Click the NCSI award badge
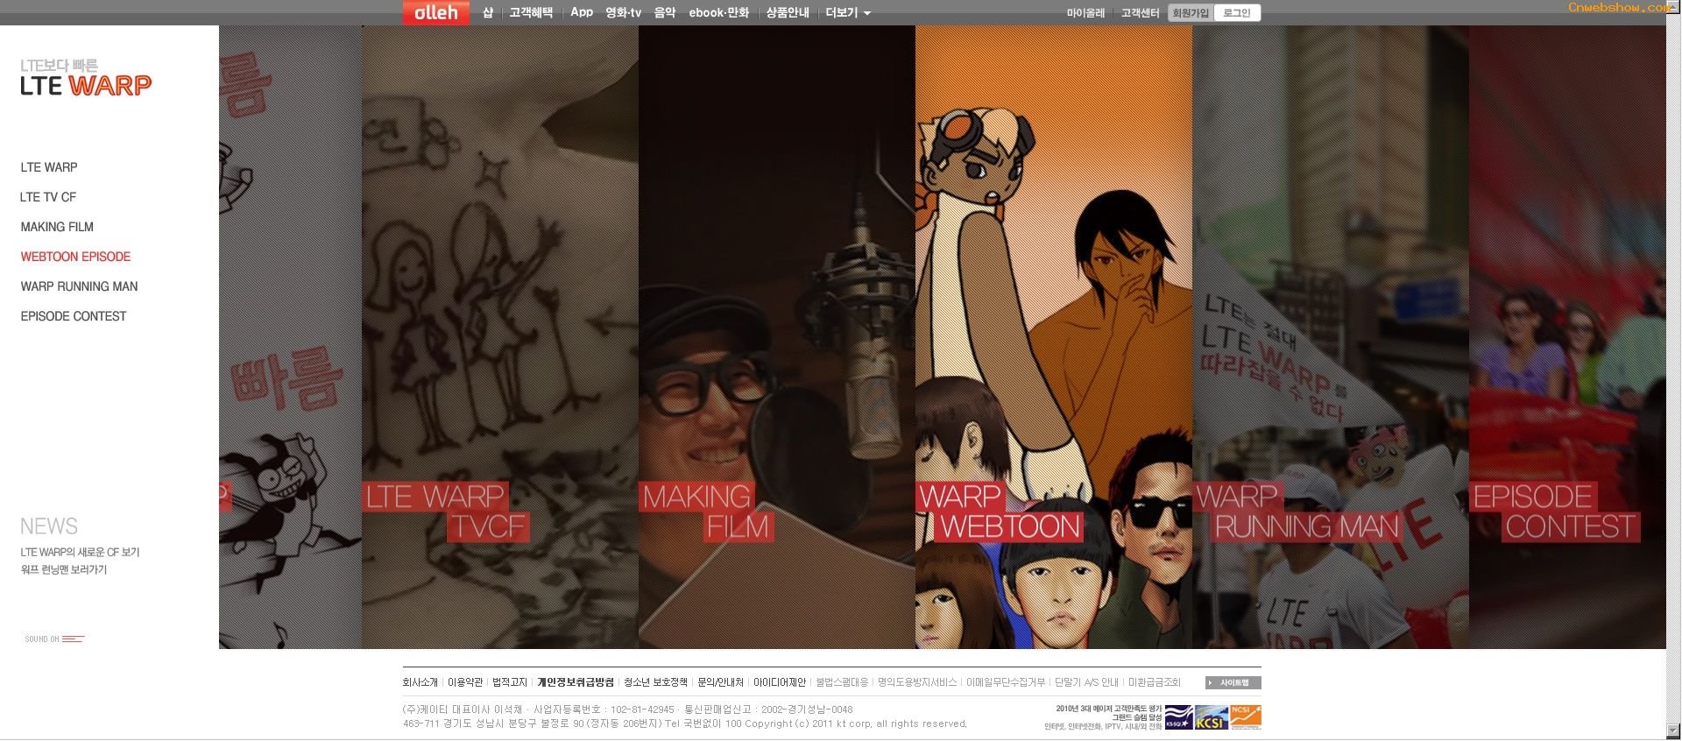 [x=1246, y=717]
